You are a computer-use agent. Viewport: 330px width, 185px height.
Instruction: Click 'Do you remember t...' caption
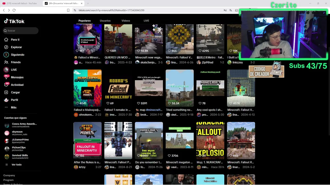point(148,162)
